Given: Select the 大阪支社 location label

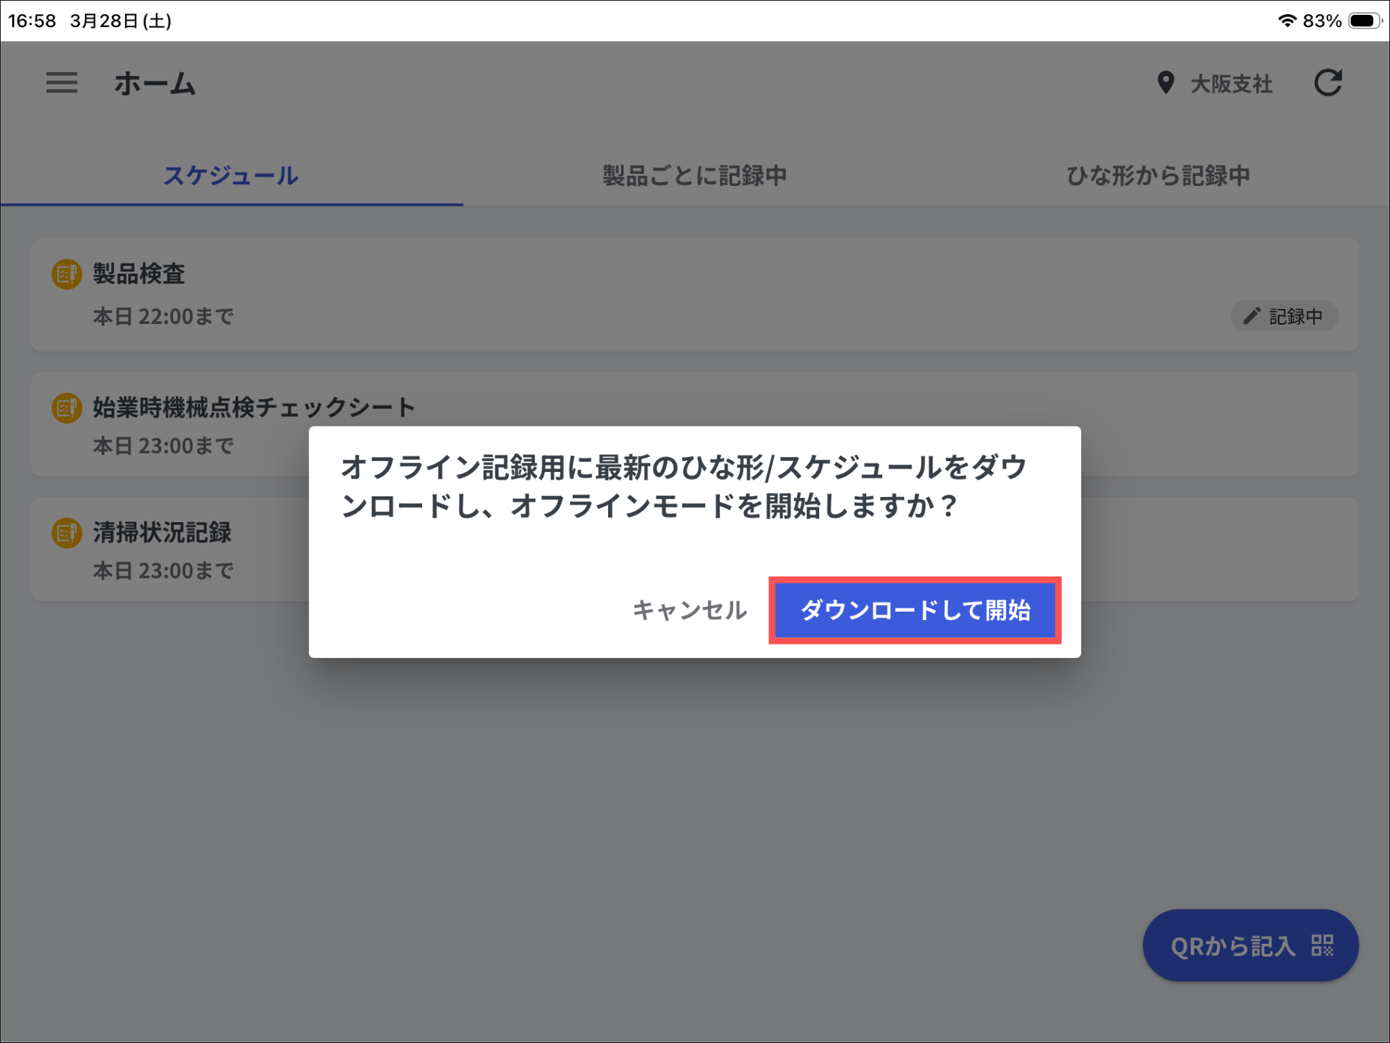Looking at the screenshot, I should point(1231,84).
